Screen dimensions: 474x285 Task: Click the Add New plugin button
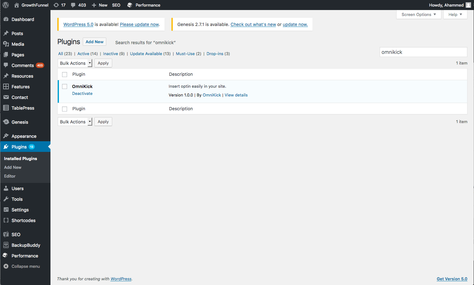point(94,42)
